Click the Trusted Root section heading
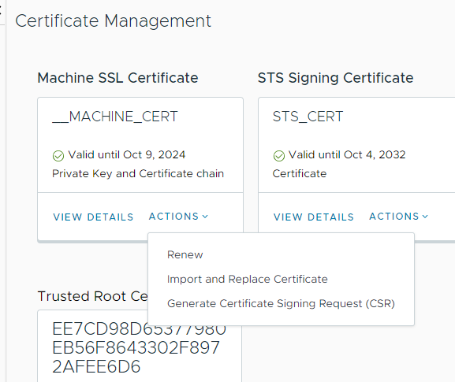Screen dimensions: 455x382 pyautogui.click(x=93, y=296)
